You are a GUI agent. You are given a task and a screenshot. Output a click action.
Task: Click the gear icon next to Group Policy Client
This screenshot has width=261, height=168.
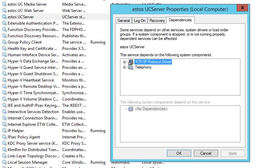[x=4, y=42]
